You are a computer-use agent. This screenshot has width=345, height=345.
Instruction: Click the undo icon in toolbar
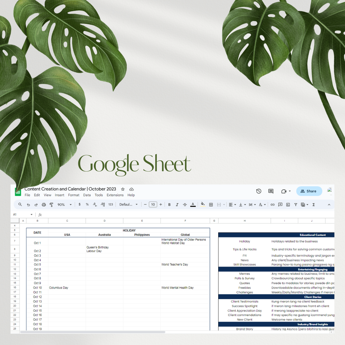click(x=28, y=205)
